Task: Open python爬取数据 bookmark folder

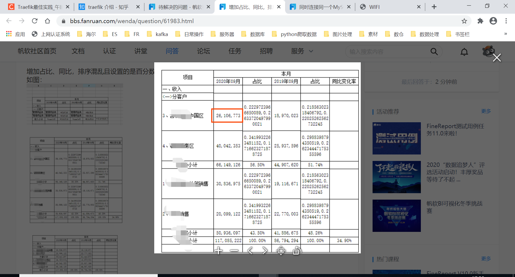Action: (294, 34)
